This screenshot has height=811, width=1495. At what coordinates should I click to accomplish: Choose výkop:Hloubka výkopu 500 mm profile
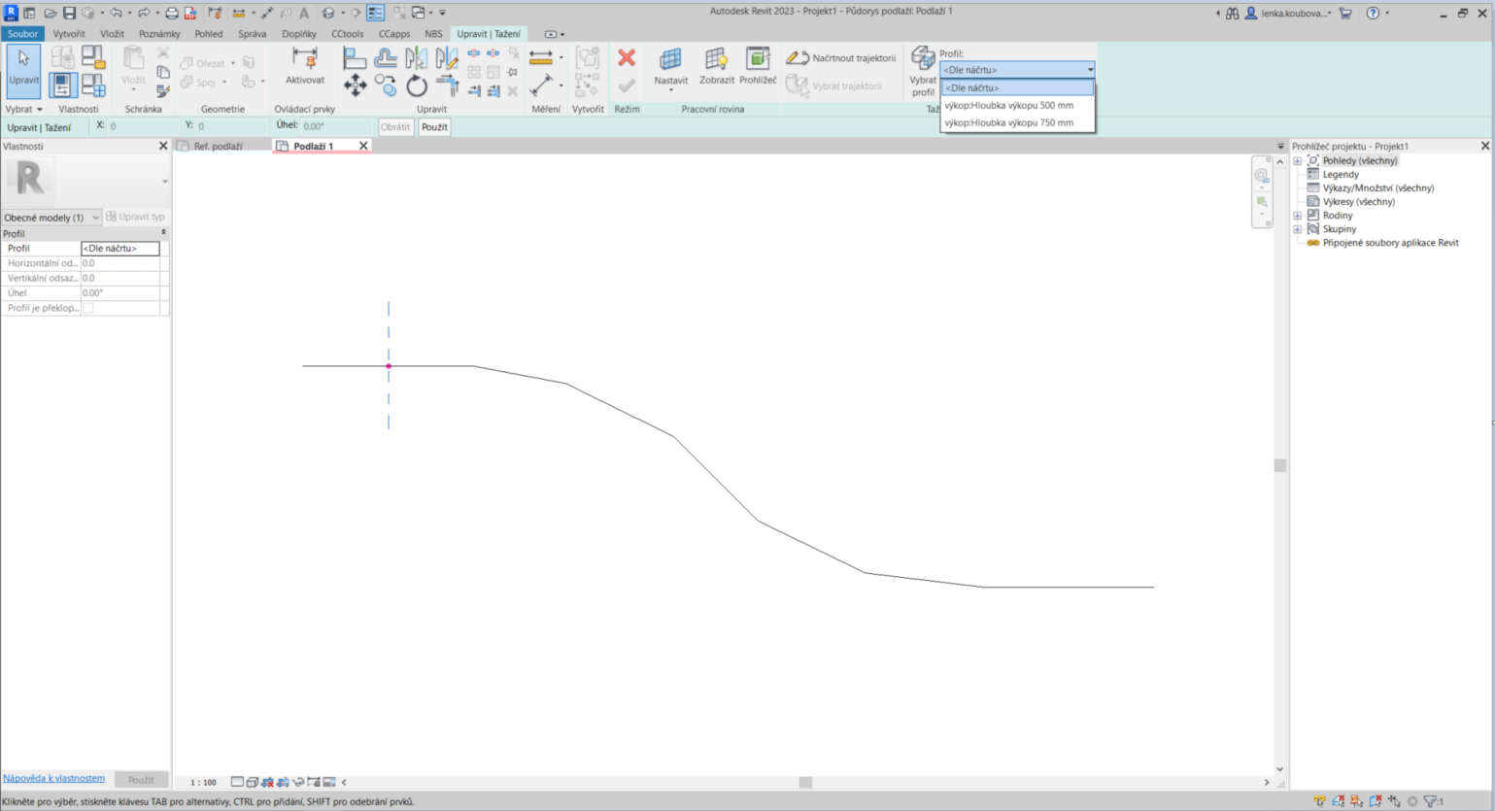click(1009, 105)
